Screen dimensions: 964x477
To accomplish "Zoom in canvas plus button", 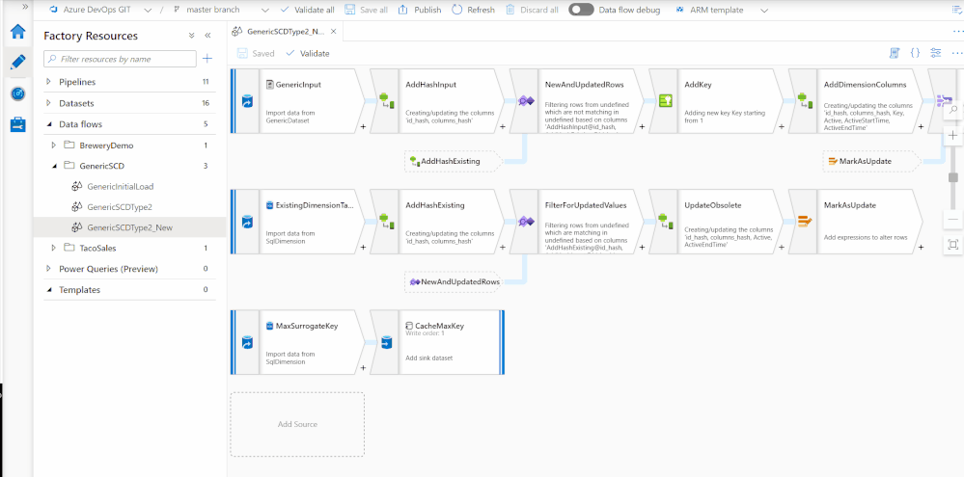I will click(953, 136).
